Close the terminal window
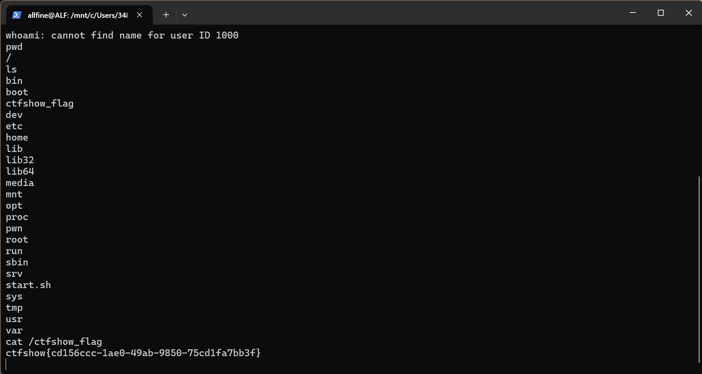The height and width of the screenshot is (374, 702). tap(689, 13)
